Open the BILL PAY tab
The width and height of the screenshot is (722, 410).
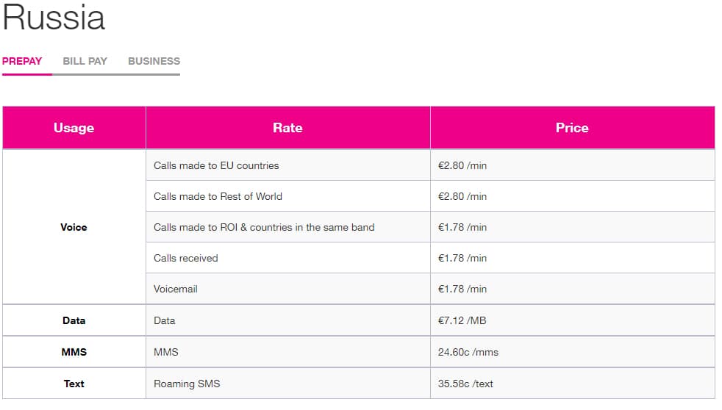pyautogui.click(x=85, y=61)
